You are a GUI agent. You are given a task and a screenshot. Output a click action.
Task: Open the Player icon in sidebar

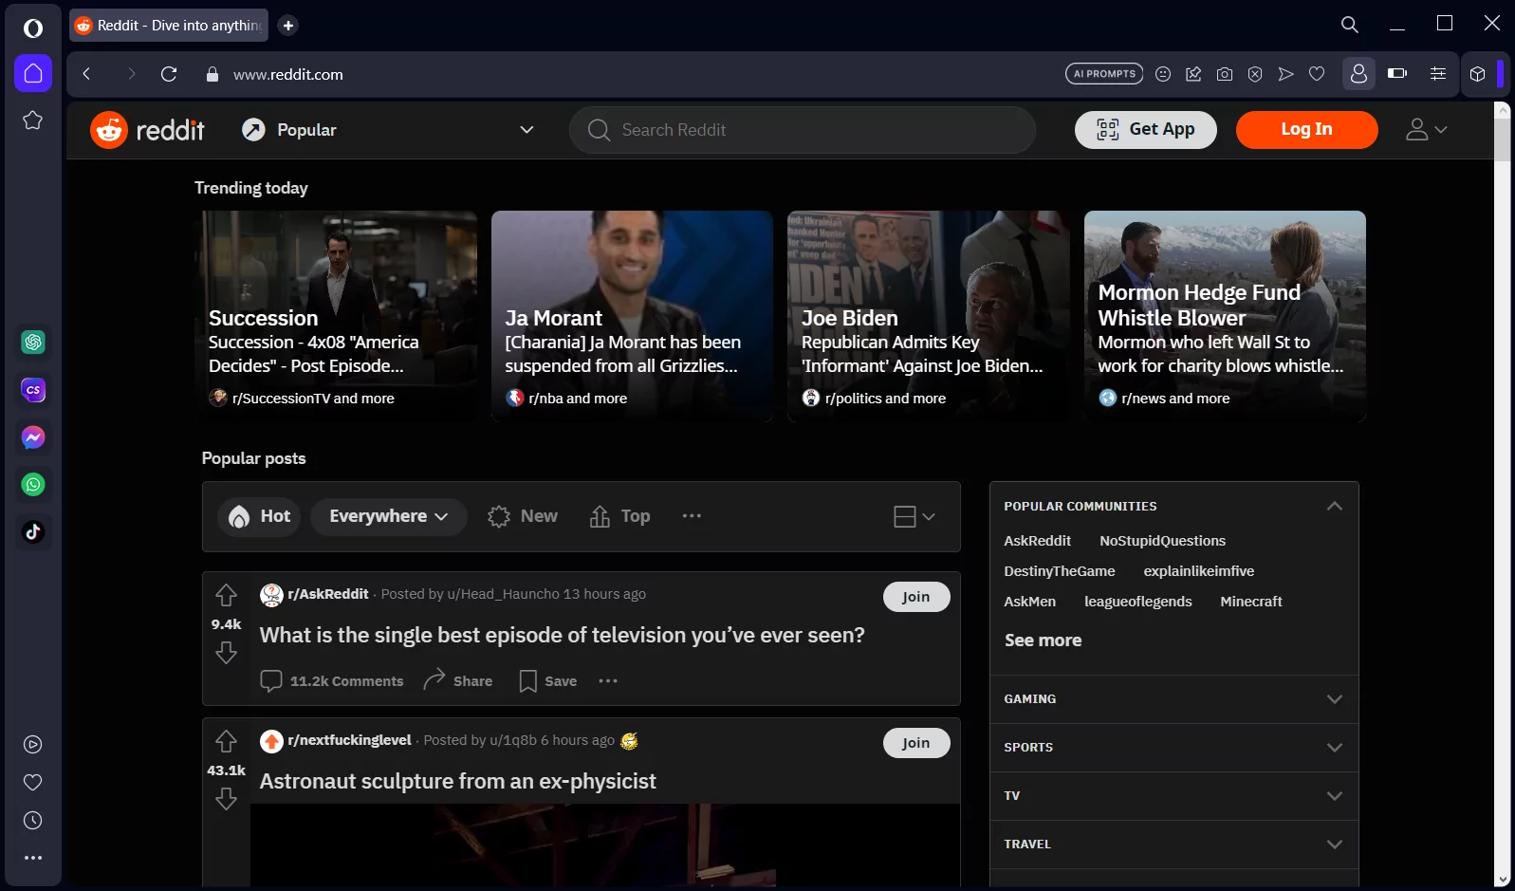tap(33, 745)
